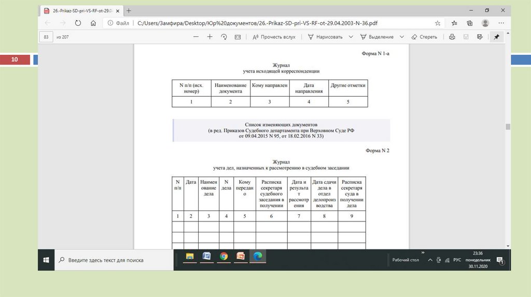Open Word from the taskbar

click(206, 257)
